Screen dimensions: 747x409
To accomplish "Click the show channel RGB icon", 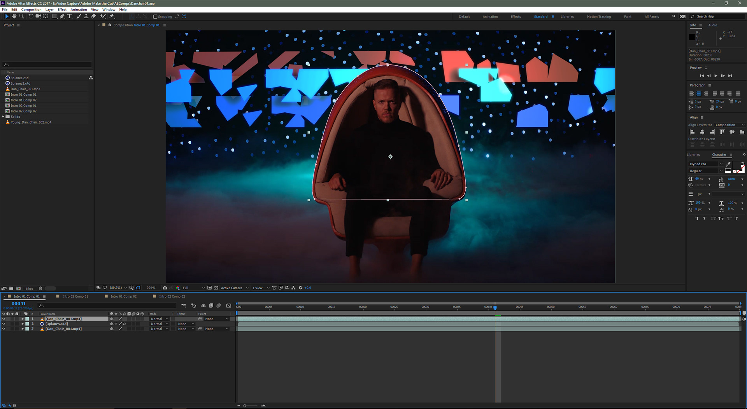I will 178,288.
